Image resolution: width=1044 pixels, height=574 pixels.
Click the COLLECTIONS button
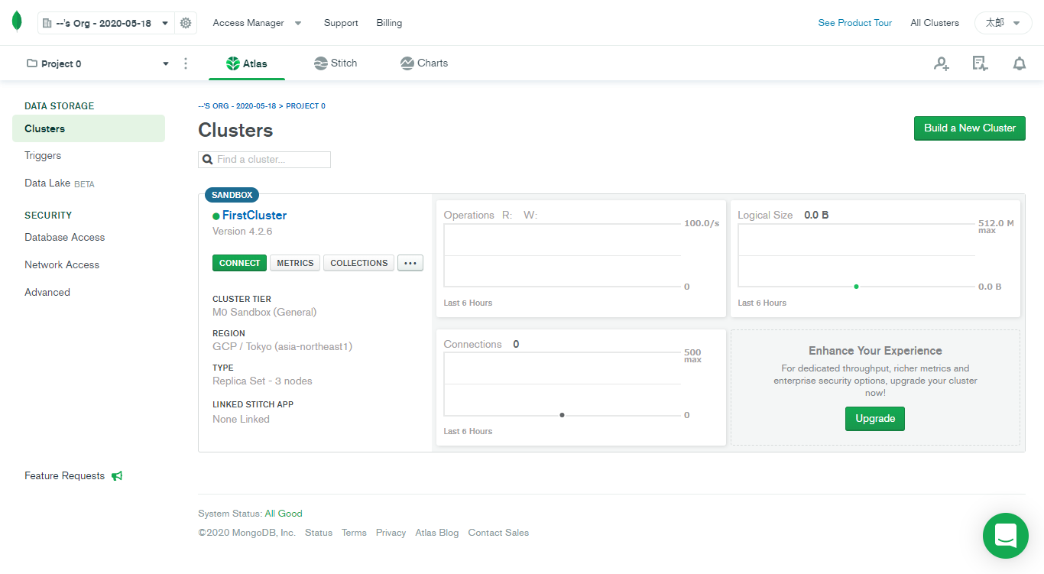pyautogui.click(x=359, y=263)
